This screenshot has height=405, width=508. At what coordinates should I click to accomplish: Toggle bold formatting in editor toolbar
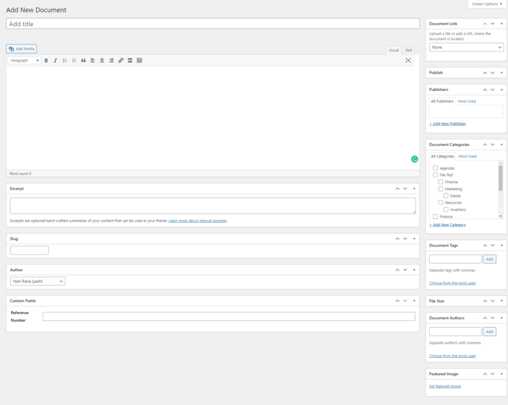(x=46, y=61)
